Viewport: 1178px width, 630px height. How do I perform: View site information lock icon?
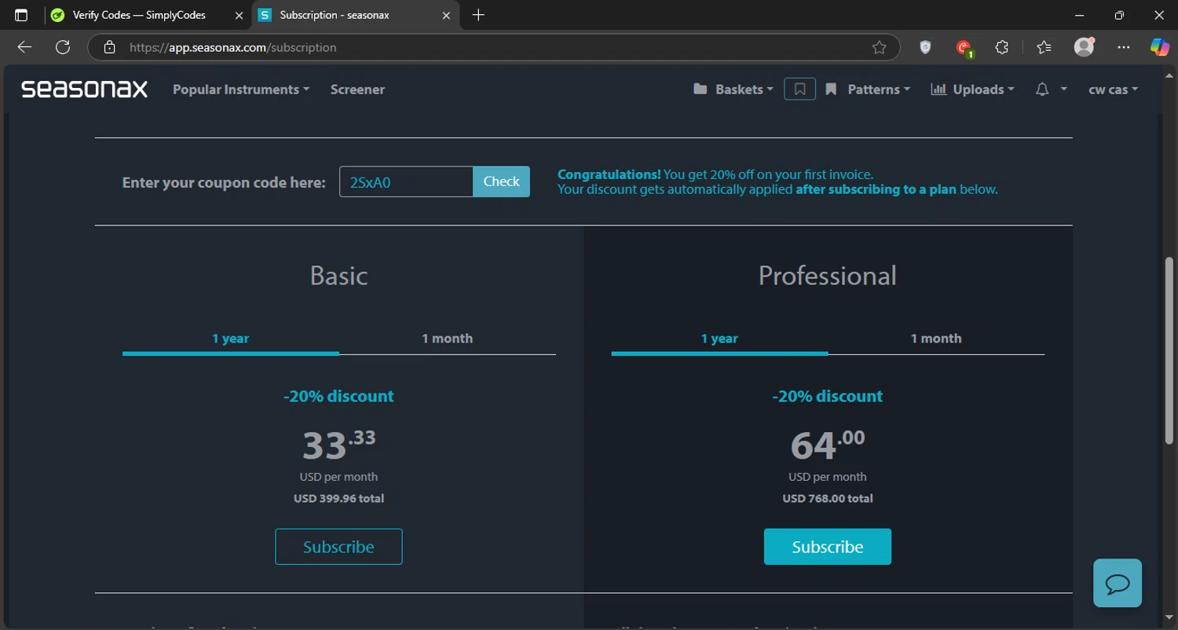click(109, 47)
